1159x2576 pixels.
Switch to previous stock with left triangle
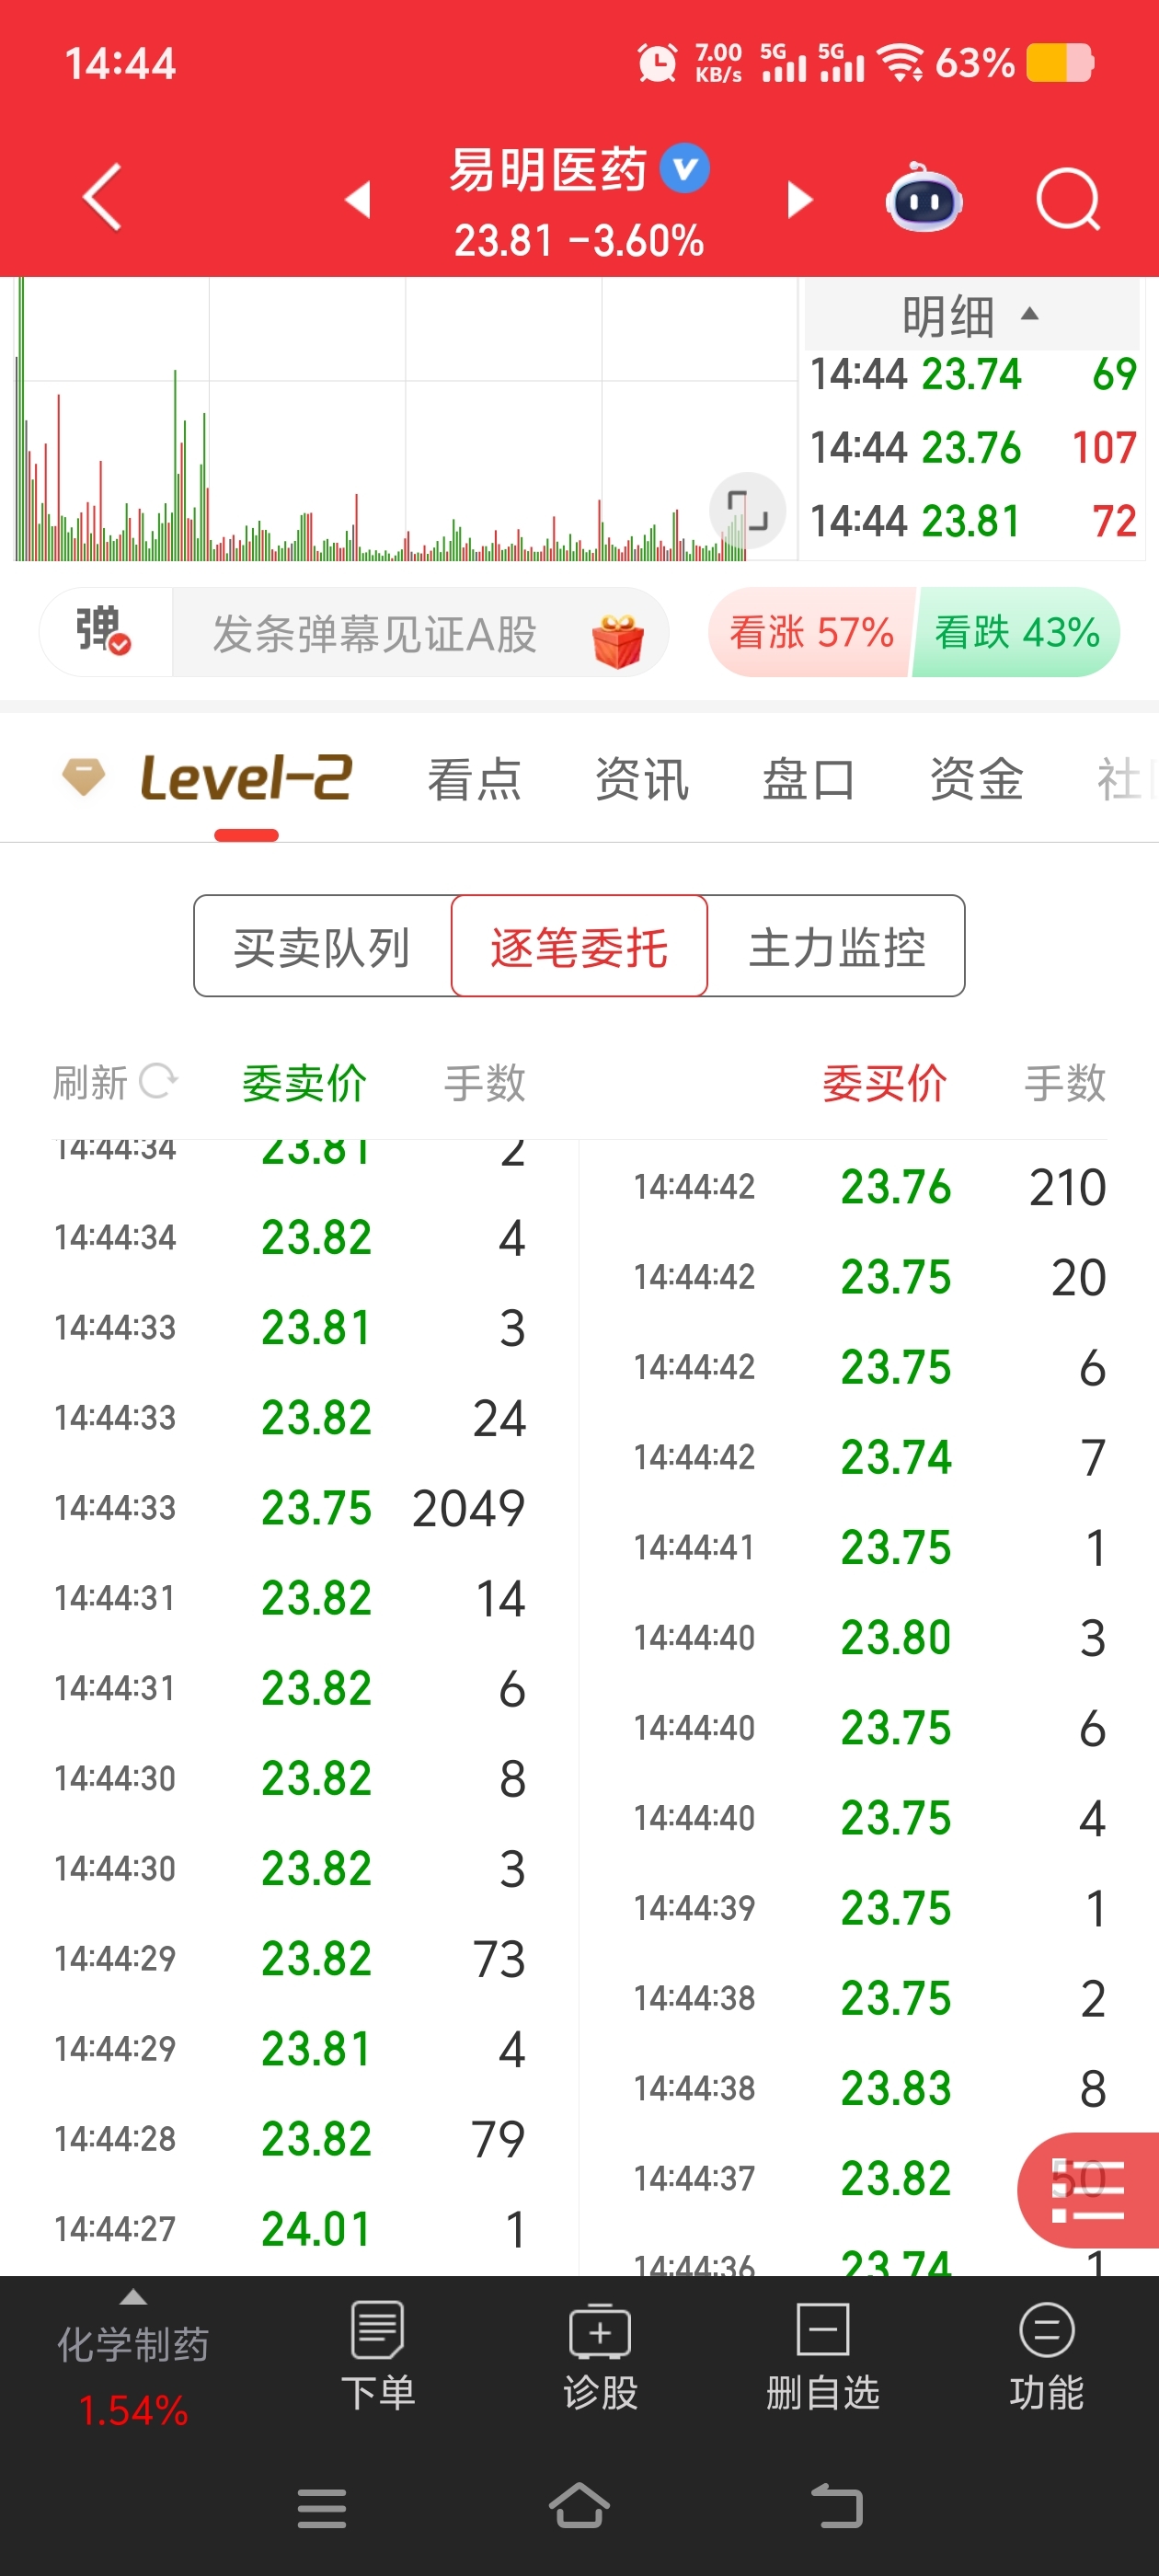point(358,199)
